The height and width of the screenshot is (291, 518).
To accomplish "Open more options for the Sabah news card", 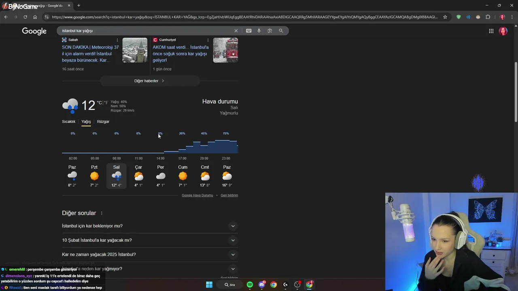I will pyautogui.click(x=117, y=40).
